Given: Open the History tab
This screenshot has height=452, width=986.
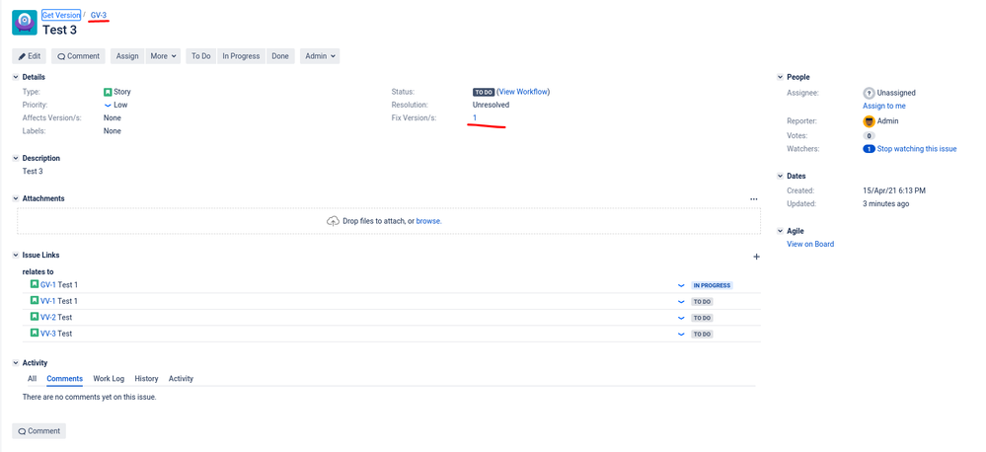Looking at the screenshot, I should 146,379.
